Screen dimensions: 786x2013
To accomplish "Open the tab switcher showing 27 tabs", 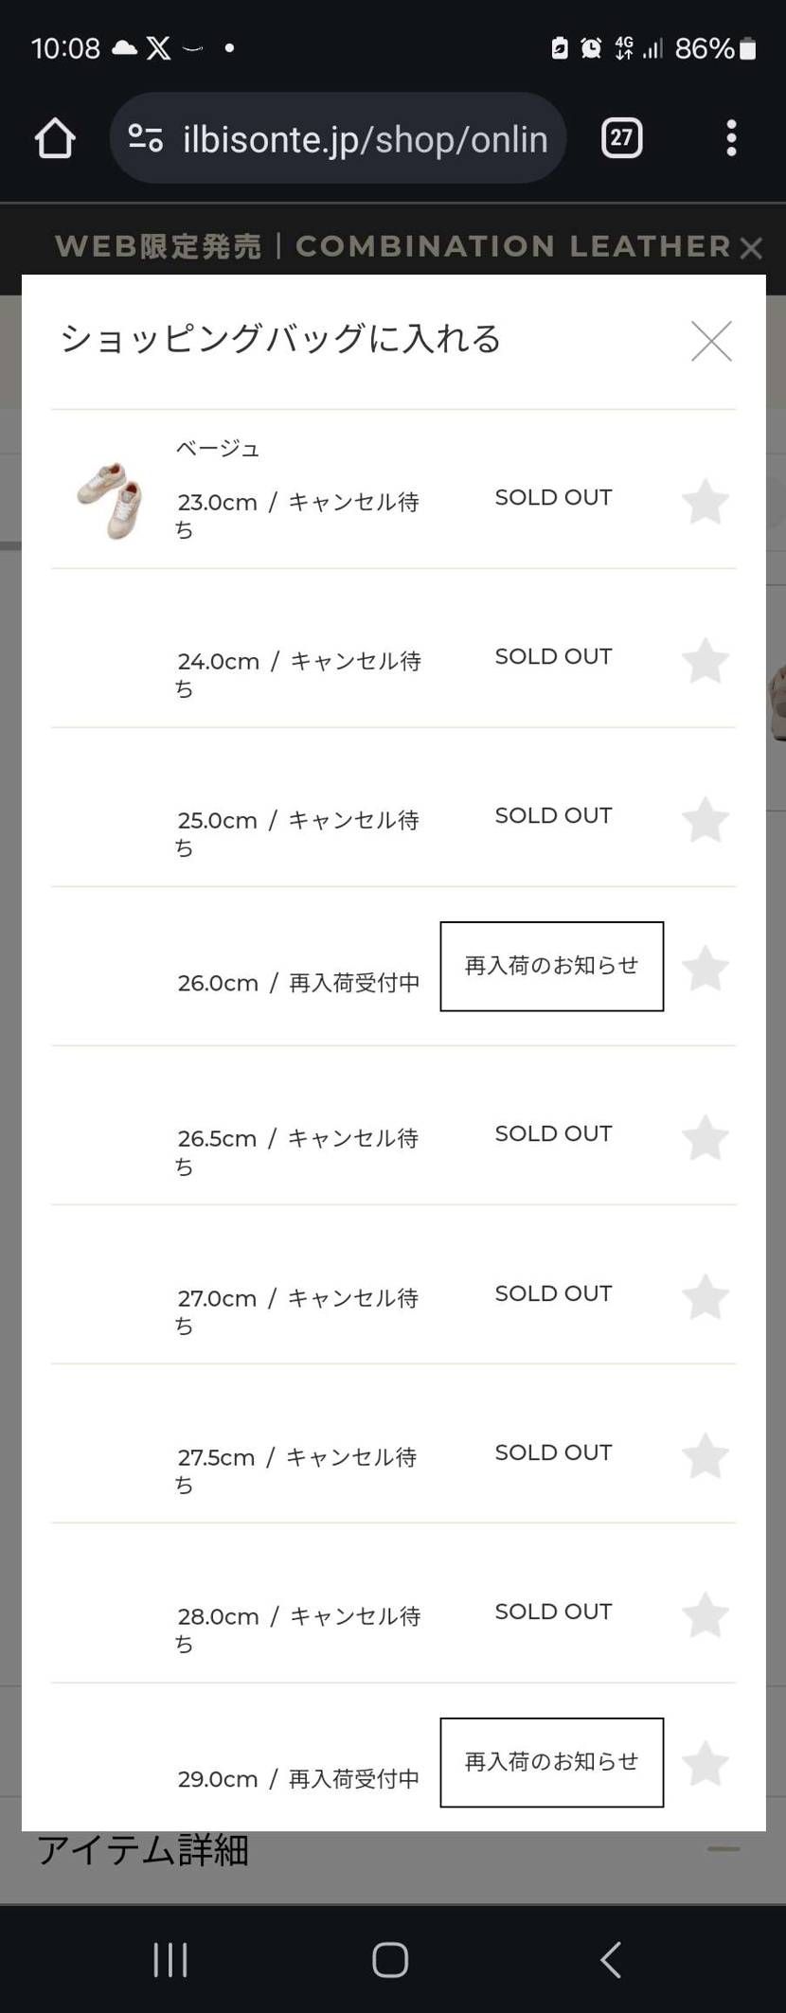I will 621,138.
